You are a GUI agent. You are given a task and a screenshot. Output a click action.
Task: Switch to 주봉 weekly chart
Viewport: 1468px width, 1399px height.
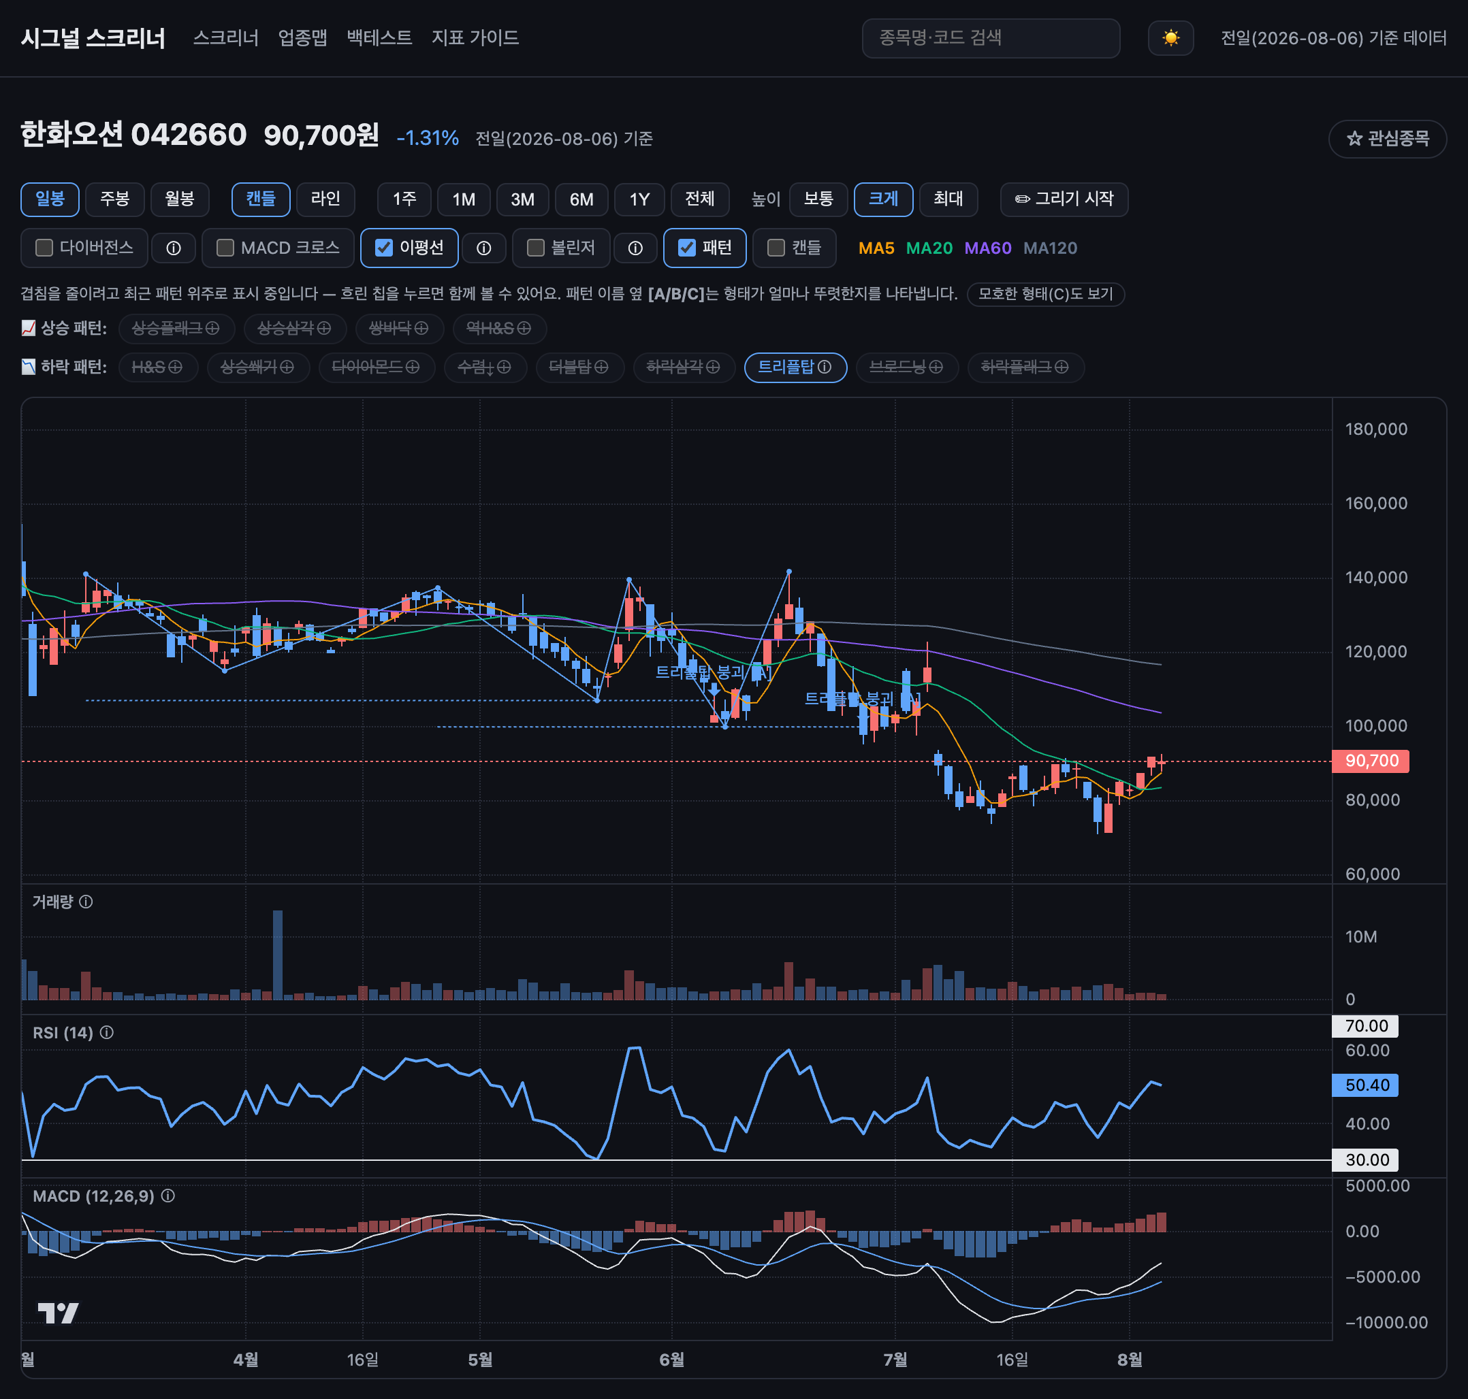115,199
